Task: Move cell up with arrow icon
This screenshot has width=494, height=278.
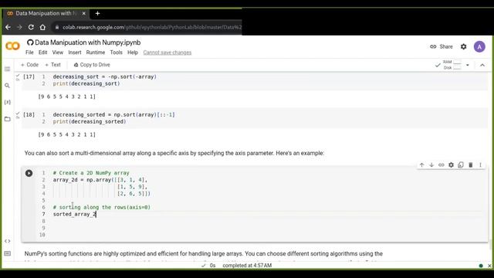Action: (x=422, y=164)
